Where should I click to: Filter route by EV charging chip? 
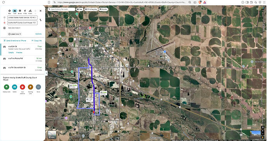coord(91,9)
